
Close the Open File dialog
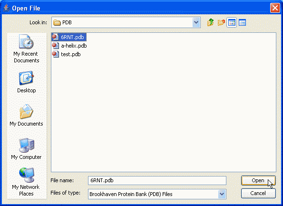pyautogui.click(x=275, y=8)
